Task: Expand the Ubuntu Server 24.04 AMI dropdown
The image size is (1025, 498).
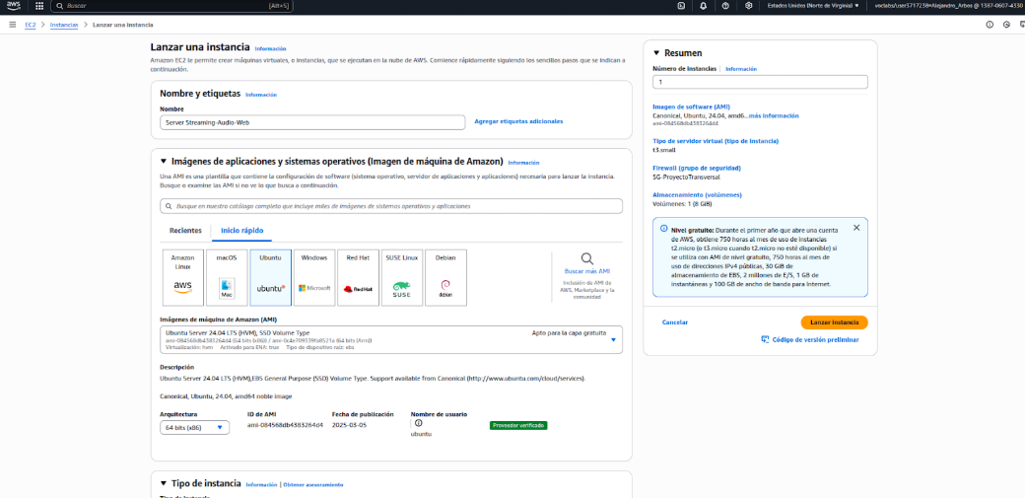Action: (x=612, y=339)
